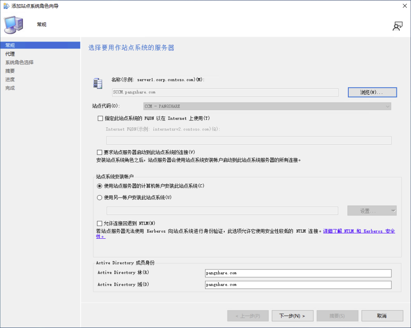Check 要求站点服务器启动到此站点系统的连接
Image resolution: width=411 pixels, height=328 pixels.
[x=100, y=152]
